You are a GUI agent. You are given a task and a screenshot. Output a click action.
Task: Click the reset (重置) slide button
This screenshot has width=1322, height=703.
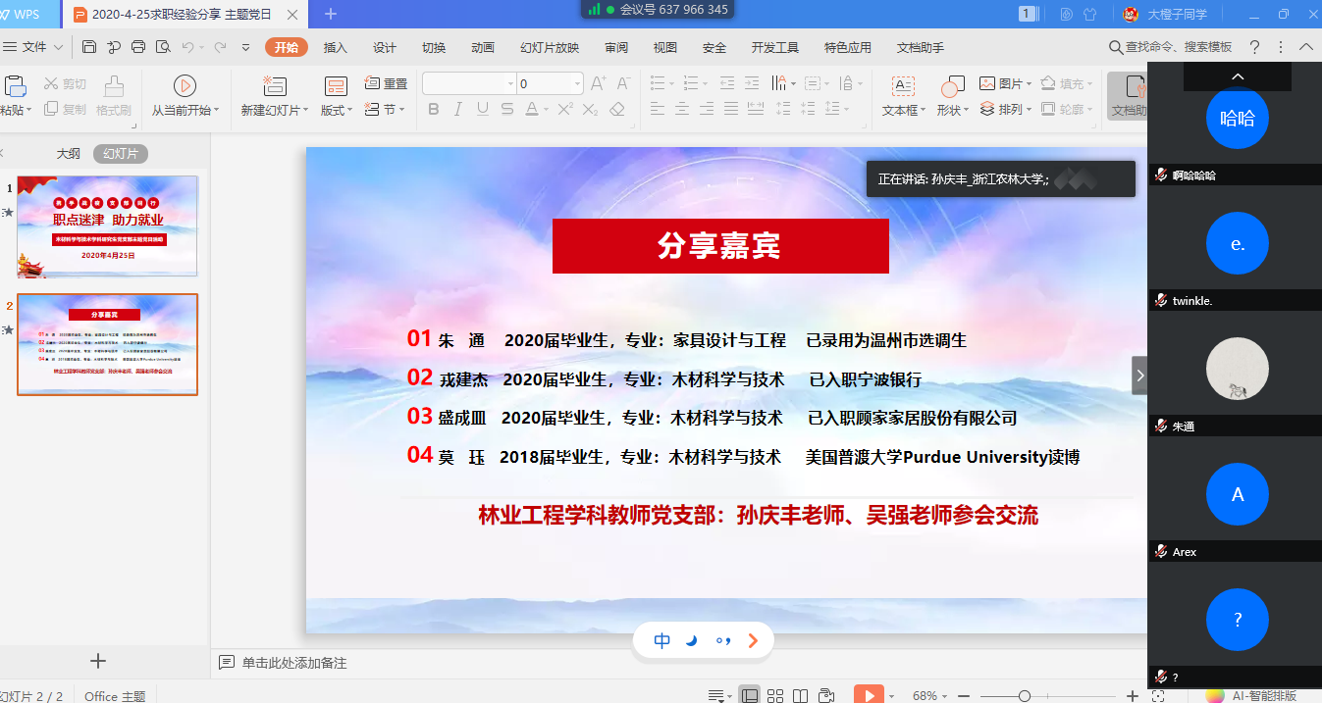click(387, 84)
